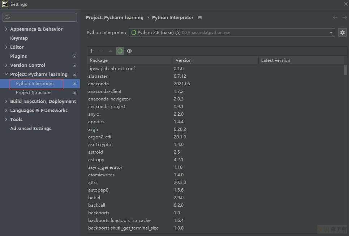Select the async_generator package row
The image size is (349, 236).
[x=215, y=167]
